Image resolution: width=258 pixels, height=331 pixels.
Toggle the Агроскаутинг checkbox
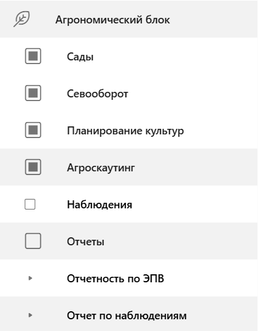33,167
